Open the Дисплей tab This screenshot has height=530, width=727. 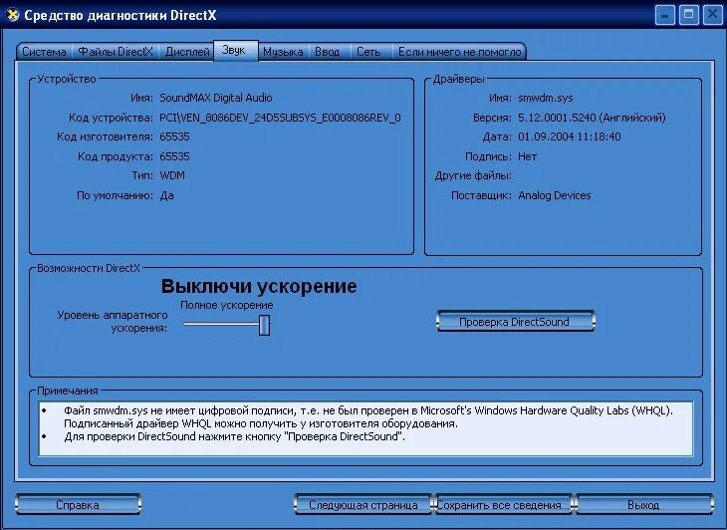click(x=187, y=52)
